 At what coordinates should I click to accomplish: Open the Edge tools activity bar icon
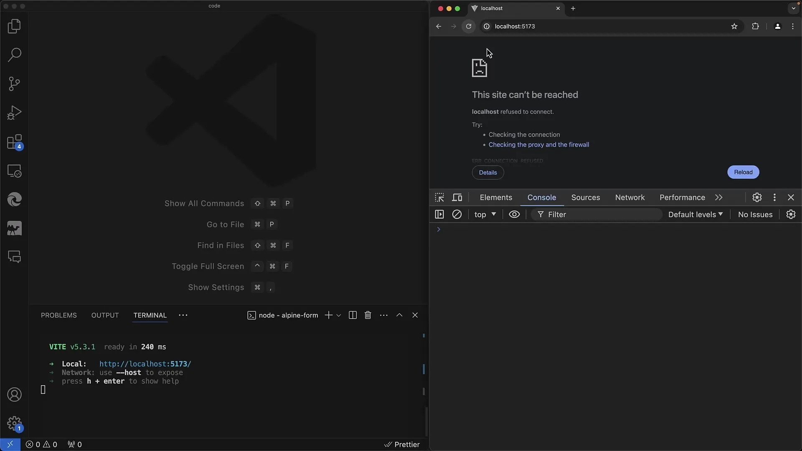tap(14, 200)
